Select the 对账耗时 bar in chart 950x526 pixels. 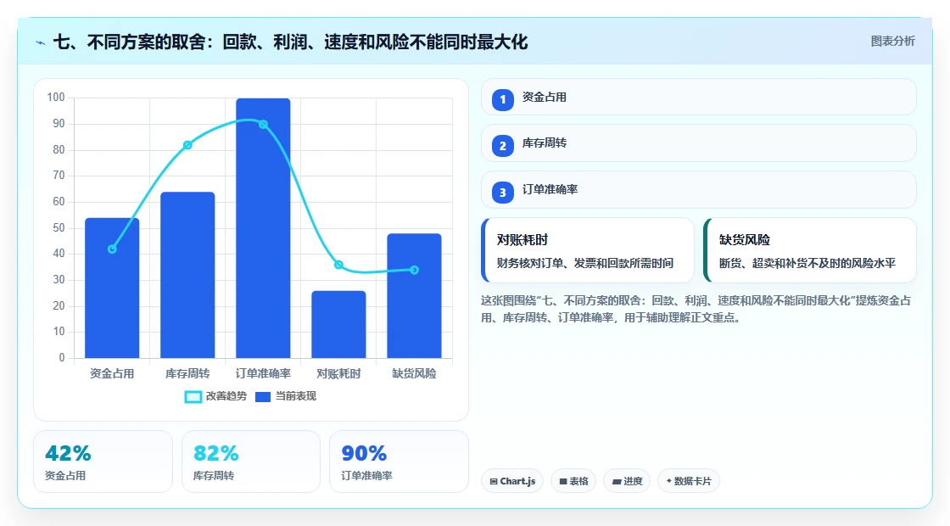pos(338,324)
